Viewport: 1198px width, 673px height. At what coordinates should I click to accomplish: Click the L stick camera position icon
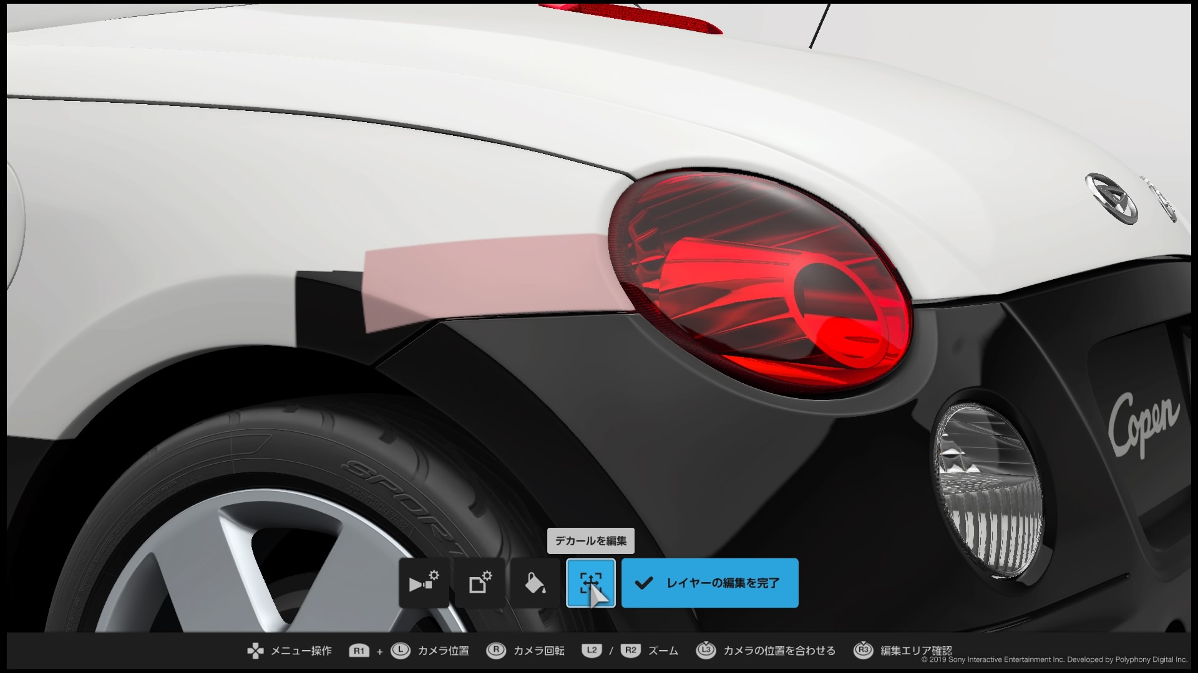point(400,651)
